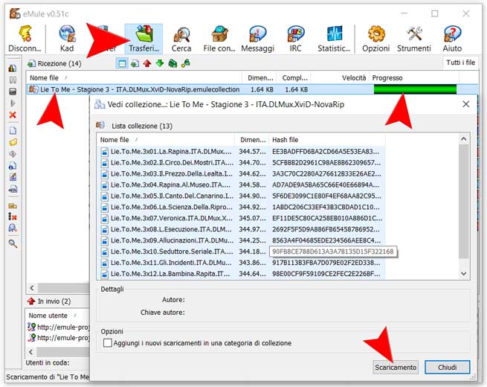The image size is (487, 387).
Task: Select the Tutti i file tab
Action: [460, 63]
